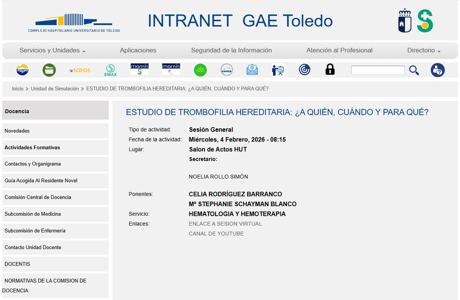The width and height of the screenshot is (460, 300).
Task: Click the ambulance transport icon
Action: coord(227,70)
